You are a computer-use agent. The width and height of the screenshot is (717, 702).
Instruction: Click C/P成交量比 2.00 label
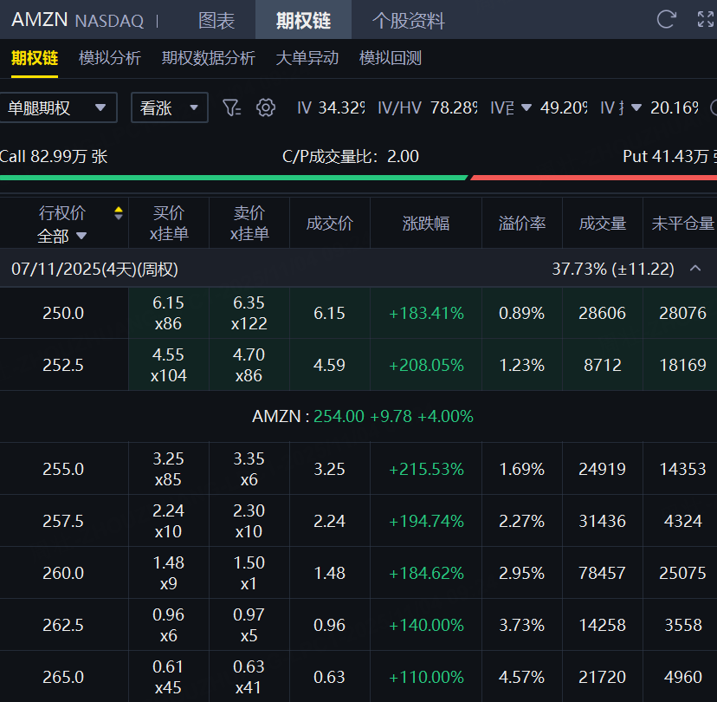click(x=350, y=157)
